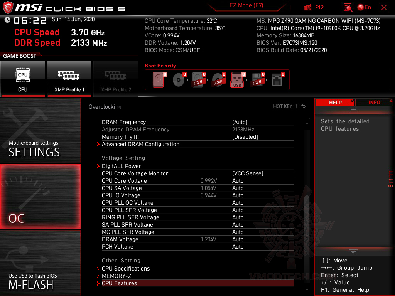The image size is (395, 296).
Task: Open DRAM Frequency [Auto] setting
Action: click(x=197, y=122)
